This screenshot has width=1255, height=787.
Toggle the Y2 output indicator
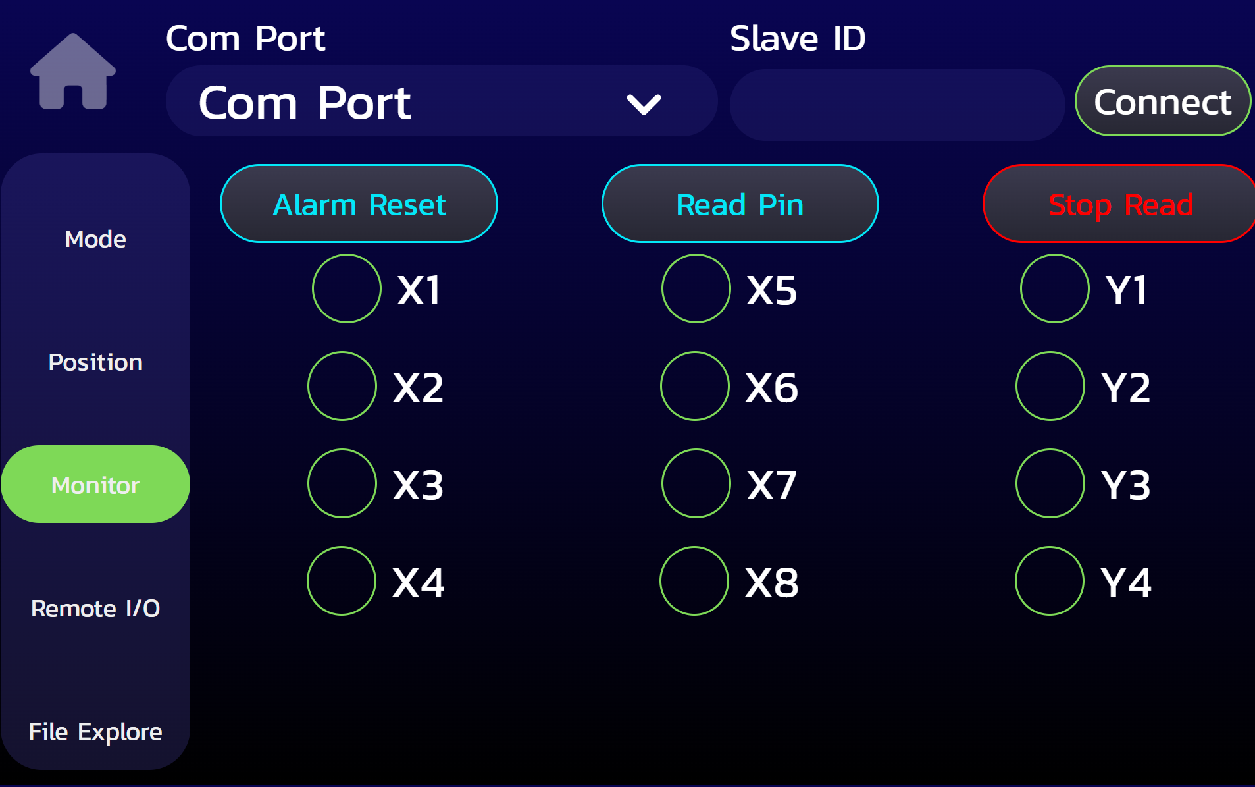coord(1050,386)
